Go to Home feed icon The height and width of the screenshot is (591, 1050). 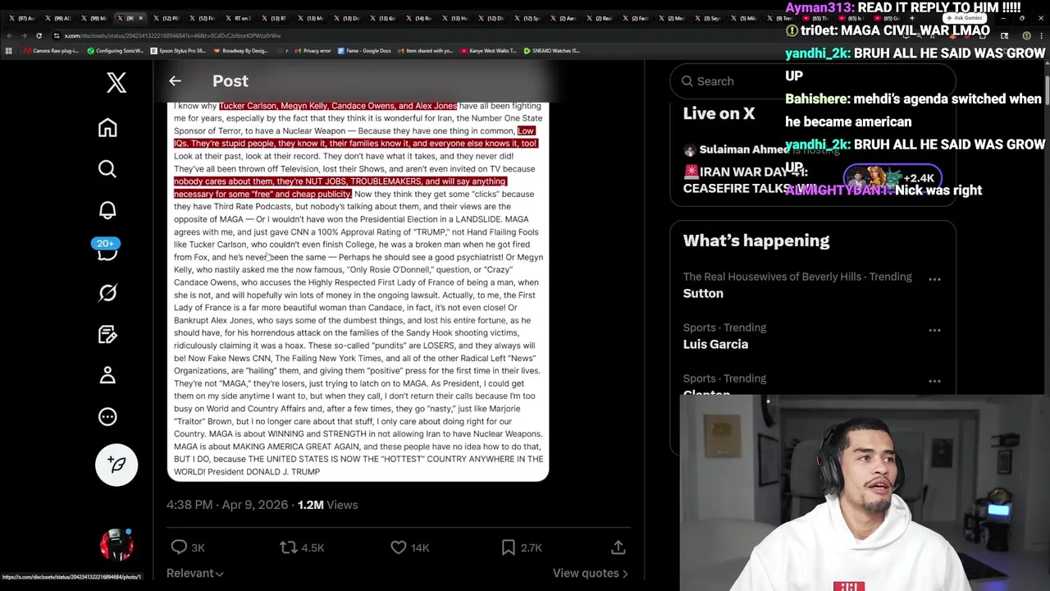tap(107, 128)
